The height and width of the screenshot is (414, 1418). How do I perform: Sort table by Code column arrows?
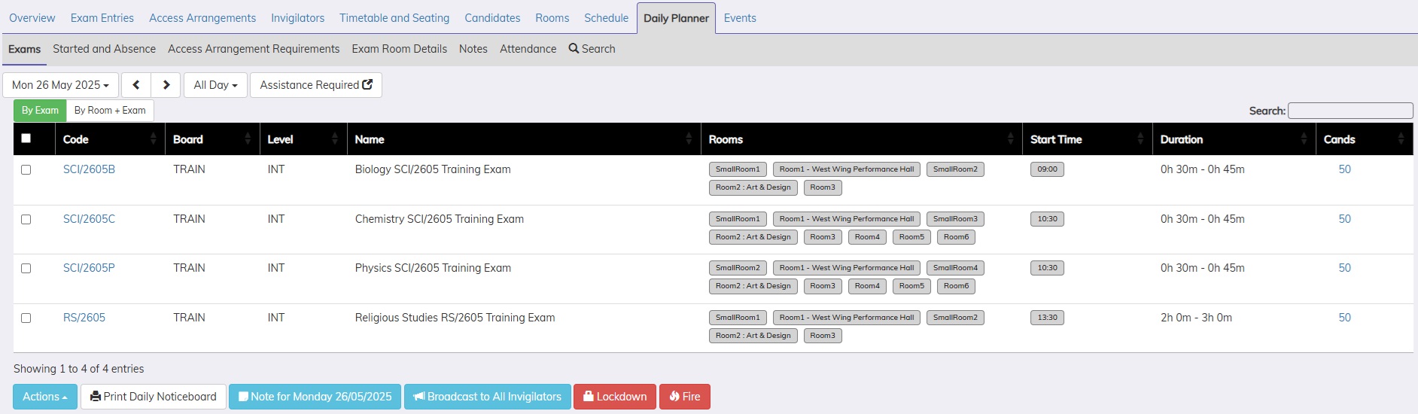click(x=153, y=139)
